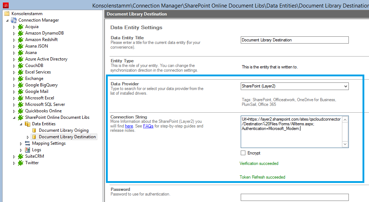Expand the Microsoft SQL Server node
This screenshot has width=369, height=202.
(14, 104)
